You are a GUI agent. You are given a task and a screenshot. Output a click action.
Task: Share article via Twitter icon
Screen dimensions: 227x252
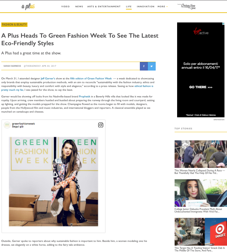(x=152, y=66)
